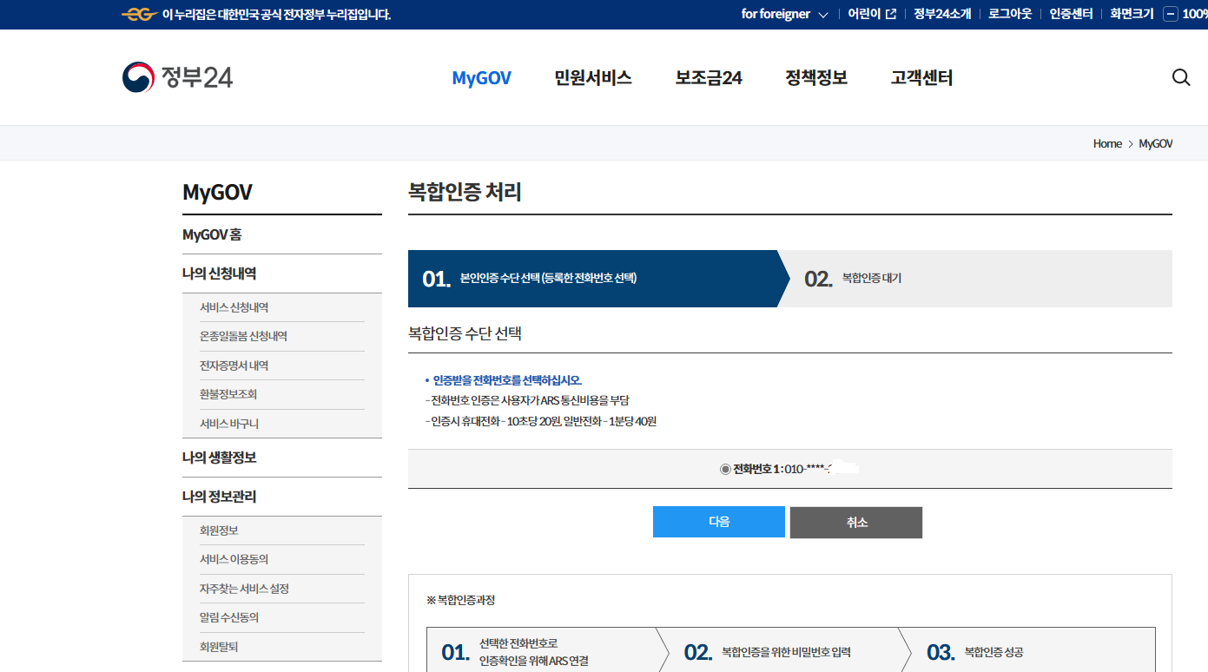Click step 02 복합인증 대기 indicator
Screen dimensions: 1208x672
(855, 280)
